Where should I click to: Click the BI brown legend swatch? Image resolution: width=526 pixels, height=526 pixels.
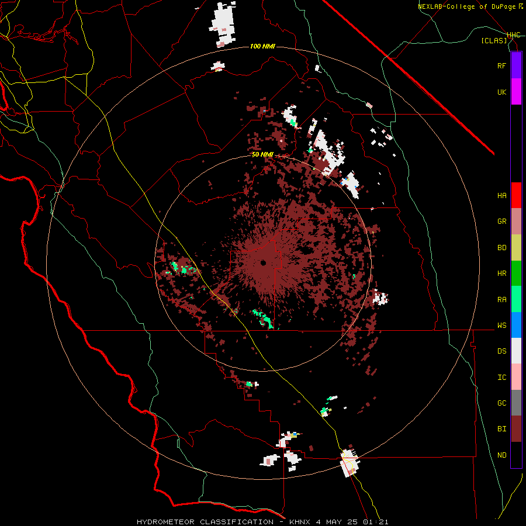(516, 429)
